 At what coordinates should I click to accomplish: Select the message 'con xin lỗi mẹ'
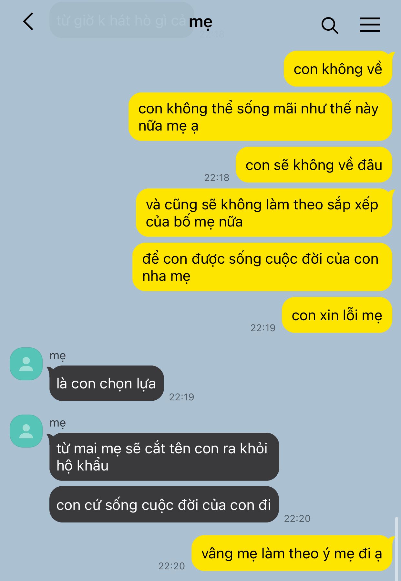click(337, 315)
